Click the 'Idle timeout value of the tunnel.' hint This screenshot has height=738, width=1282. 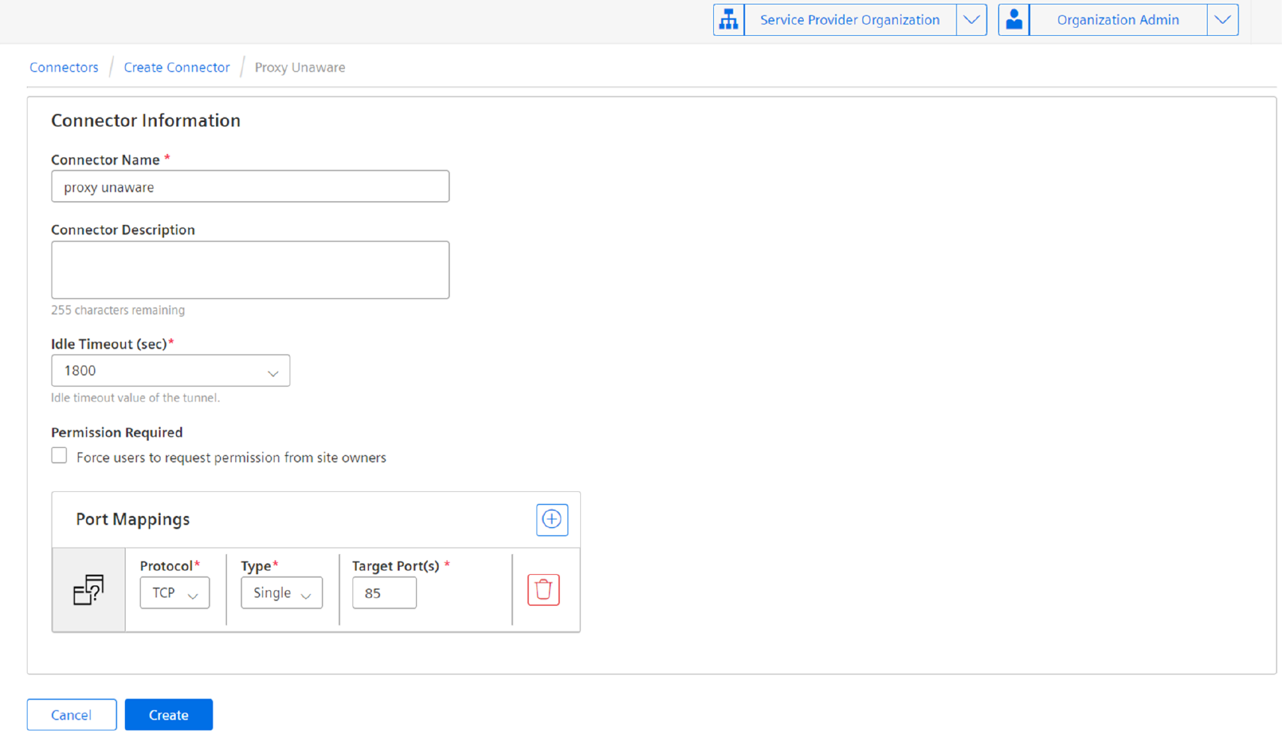[x=135, y=398]
